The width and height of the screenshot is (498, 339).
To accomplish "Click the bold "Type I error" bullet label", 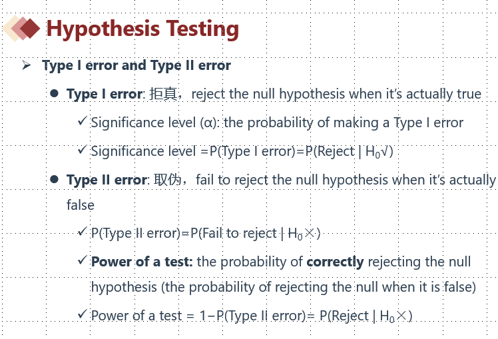I will point(105,94).
